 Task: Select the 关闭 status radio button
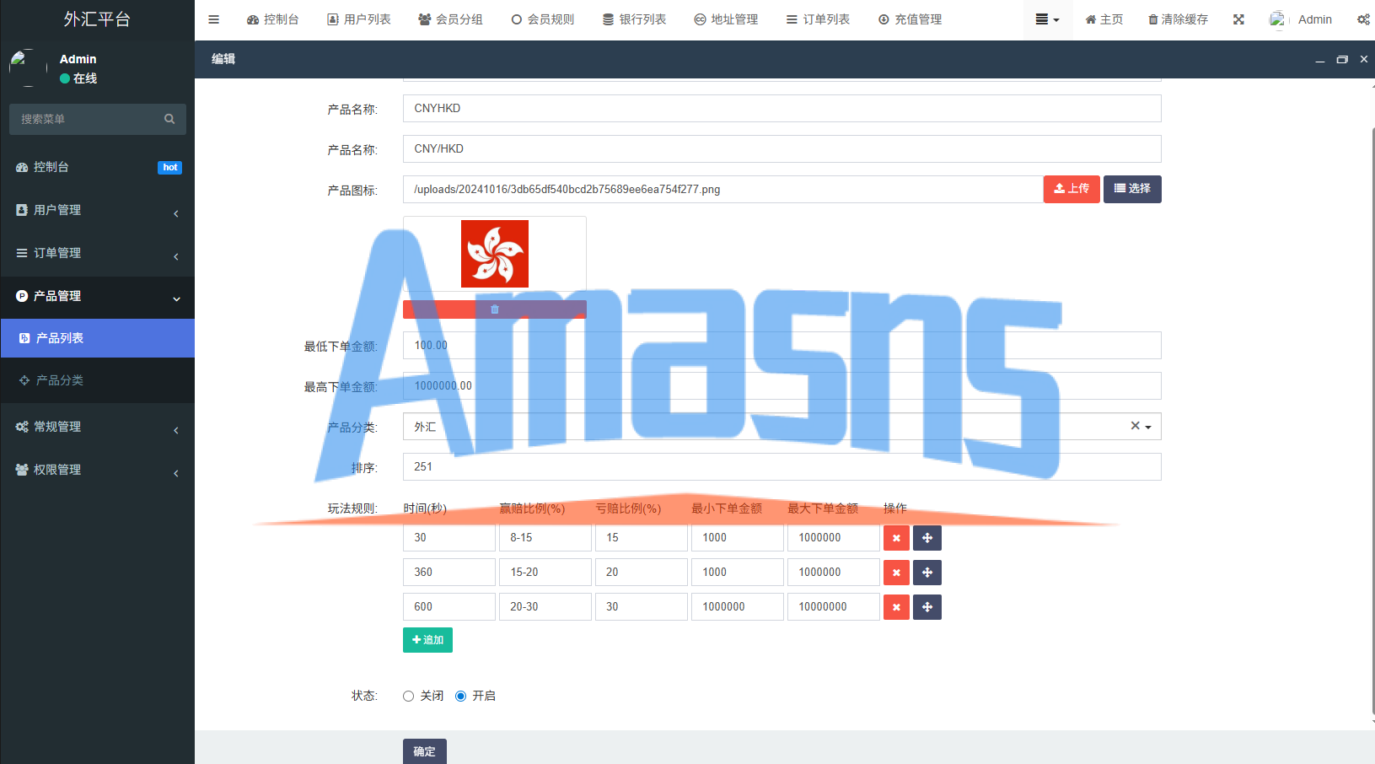[408, 696]
